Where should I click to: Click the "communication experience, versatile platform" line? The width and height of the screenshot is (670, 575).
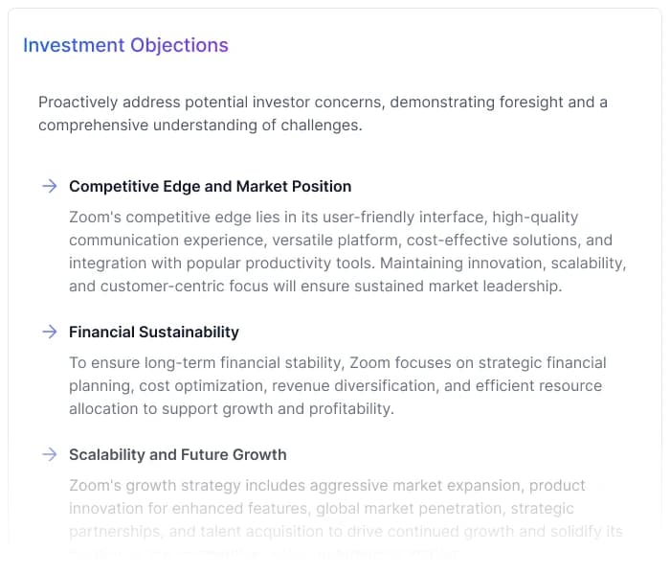(340, 240)
